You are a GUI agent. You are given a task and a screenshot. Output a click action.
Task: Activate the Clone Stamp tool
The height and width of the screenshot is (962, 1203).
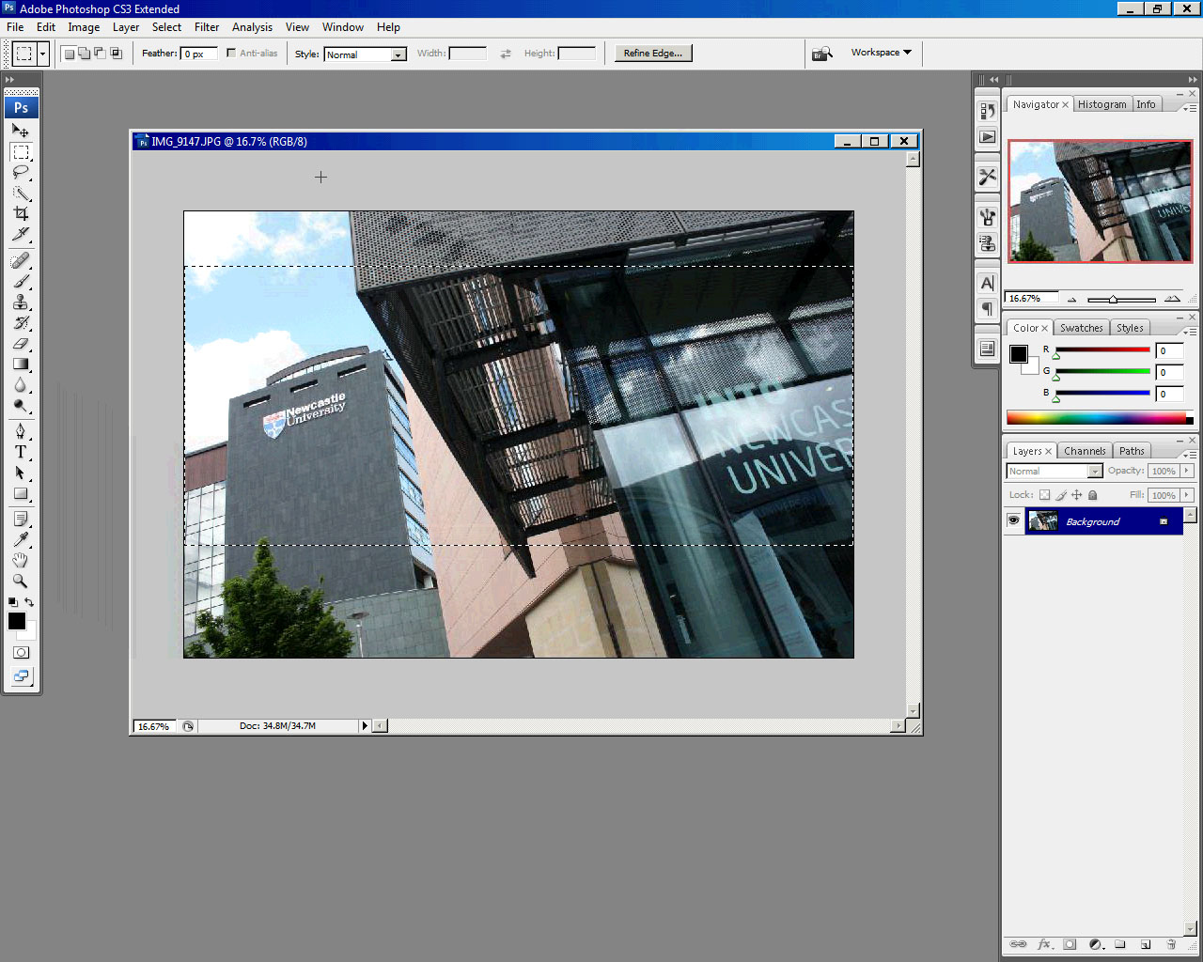[21, 303]
